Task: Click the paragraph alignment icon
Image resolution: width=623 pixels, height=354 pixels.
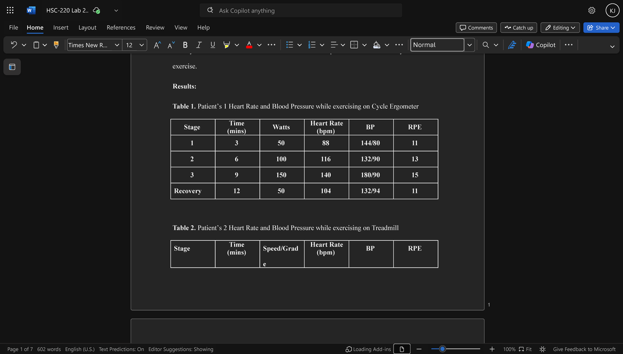Action: [334, 45]
